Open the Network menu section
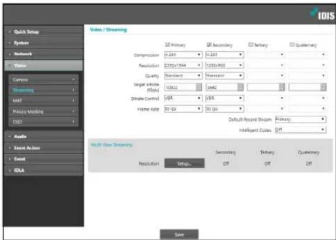Viewport: 336px width, 240px height. pyautogui.click(x=44, y=54)
